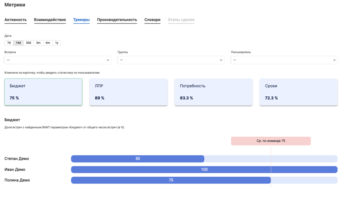Open the Активность tab
This screenshot has height=199, width=345.
(x=15, y=20)
